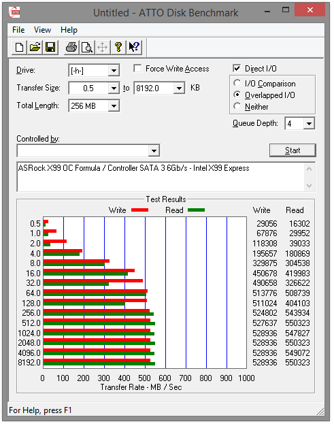Open the Queue Depth dropdown
This screenshot has height=426, width=334.
[x=309, y=124]
